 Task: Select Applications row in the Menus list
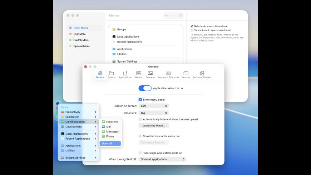(x=145, y=49)
